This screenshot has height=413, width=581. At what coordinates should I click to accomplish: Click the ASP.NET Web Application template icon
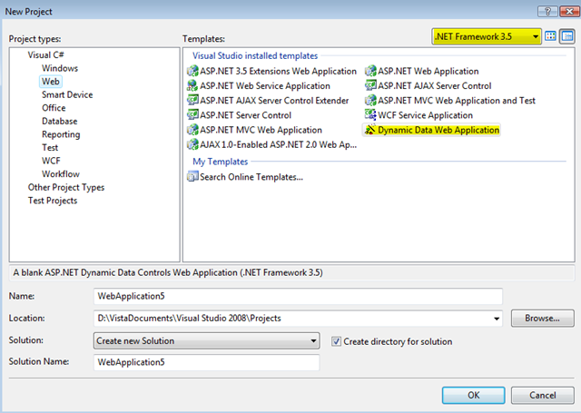(370, 71)
